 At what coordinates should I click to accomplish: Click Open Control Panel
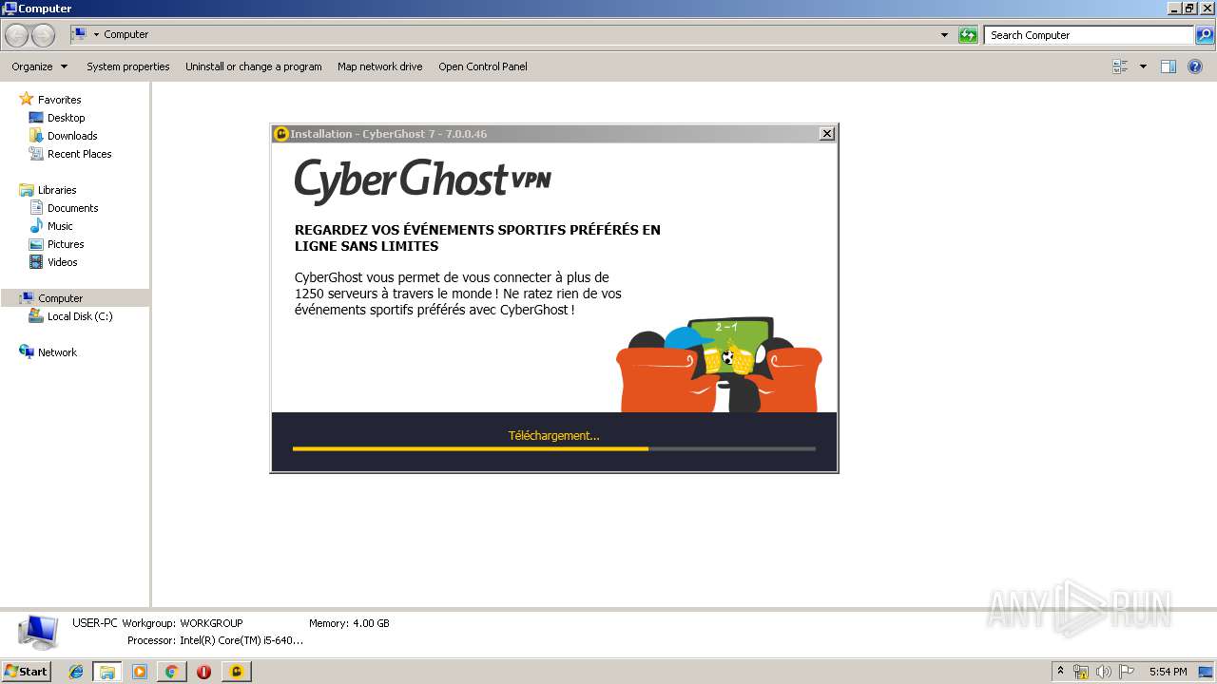[482, 66]
